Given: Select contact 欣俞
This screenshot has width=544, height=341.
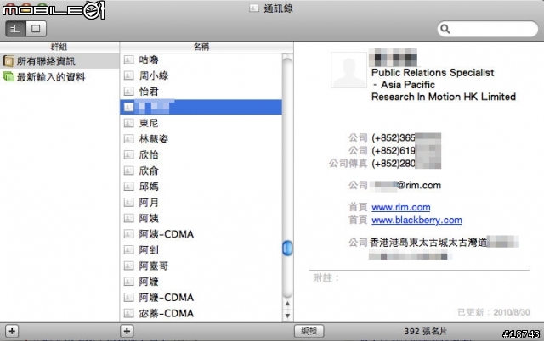Looking at the screenshot, I should click(201, 170).
